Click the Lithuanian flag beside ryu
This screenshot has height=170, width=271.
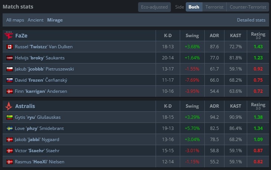(x=10, y=117)
